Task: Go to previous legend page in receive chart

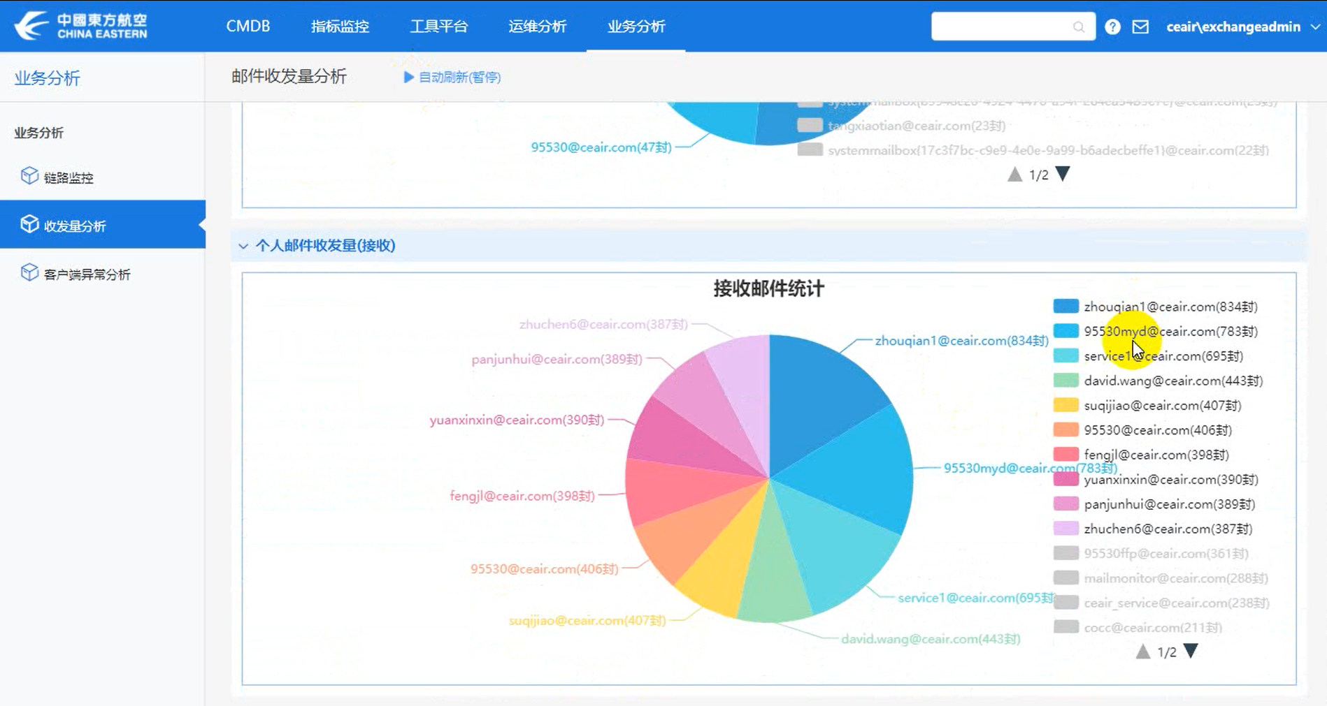Action: [x=1142, y=652]
